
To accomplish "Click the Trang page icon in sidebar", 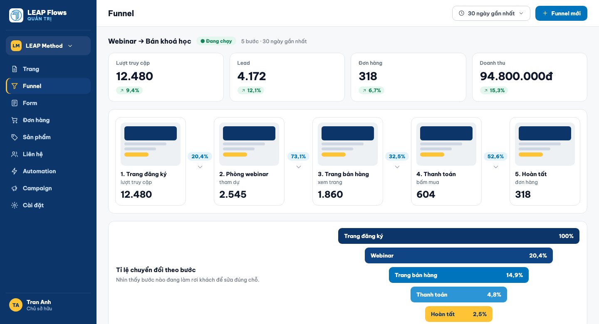I will click(15, 69).
